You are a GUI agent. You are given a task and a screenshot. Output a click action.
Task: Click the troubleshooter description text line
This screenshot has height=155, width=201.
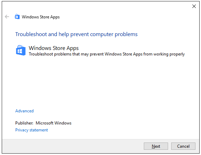tap(107, 54)
